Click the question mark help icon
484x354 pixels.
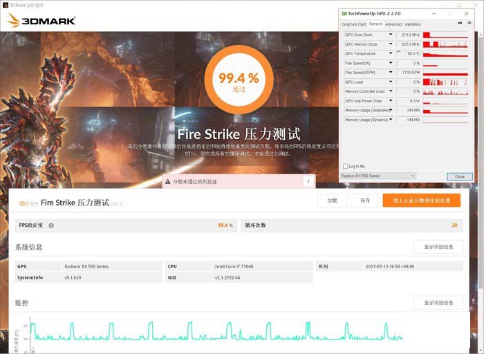tap(307, 181)
